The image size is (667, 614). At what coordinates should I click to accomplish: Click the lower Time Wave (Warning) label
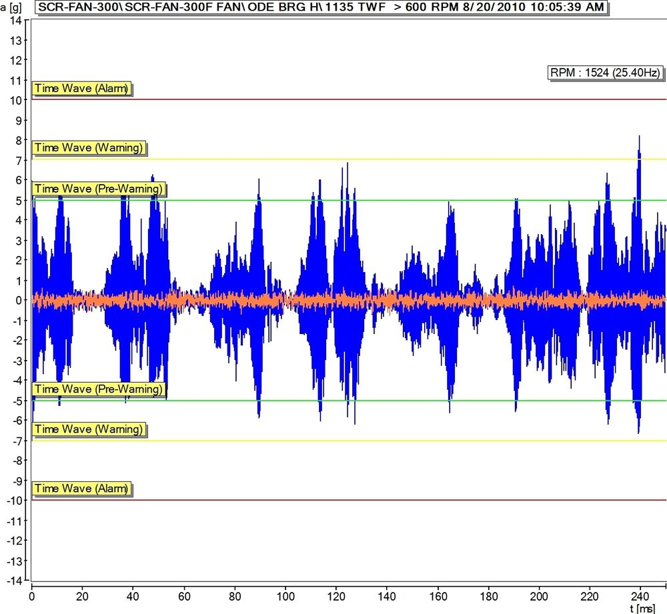click(89, 429)
